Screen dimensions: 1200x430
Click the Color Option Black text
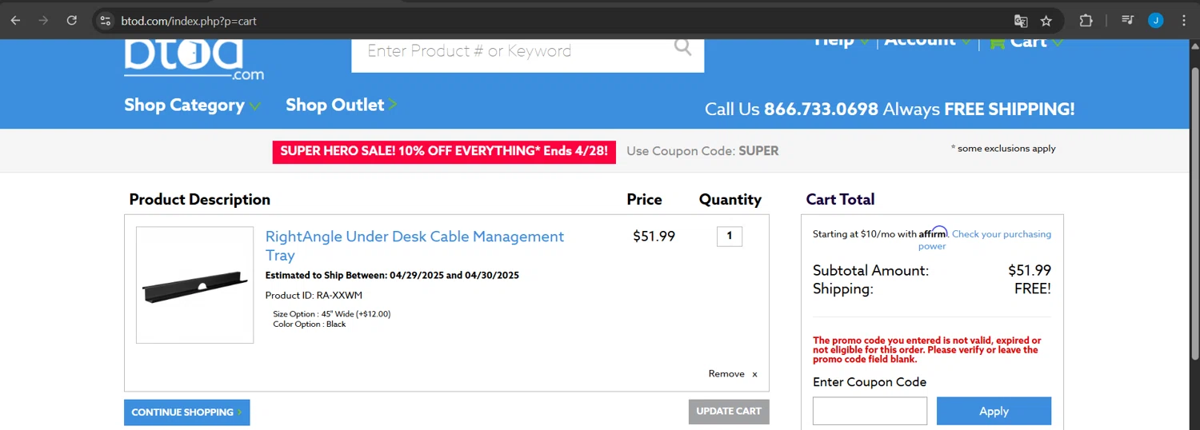coord(310,324)
